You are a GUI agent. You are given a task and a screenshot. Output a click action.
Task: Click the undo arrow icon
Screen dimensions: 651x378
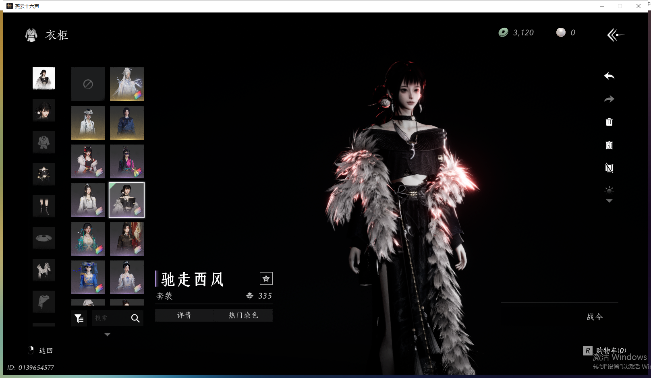(x=609, y=76)
